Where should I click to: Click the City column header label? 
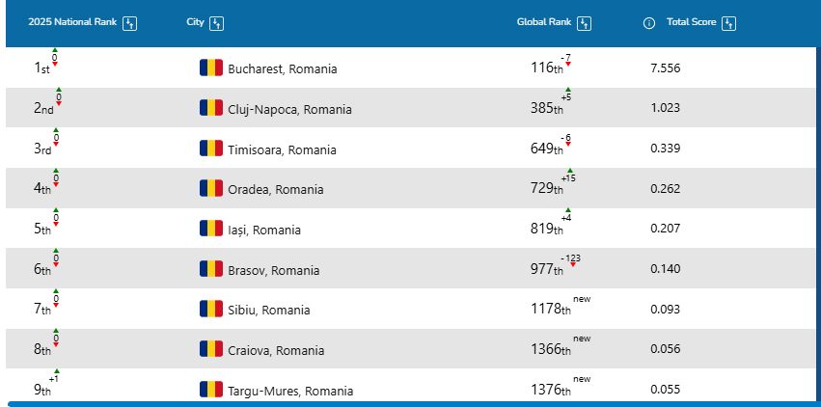(x=195, y=22)
